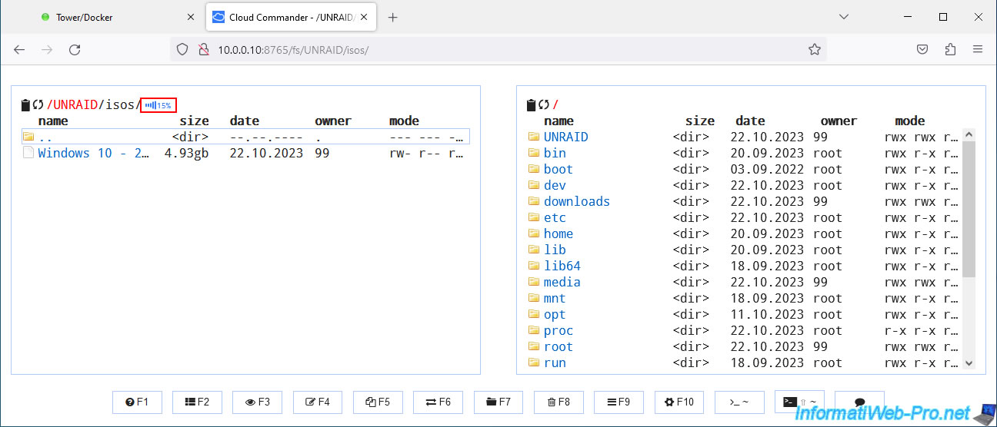
Task: Click the F5 copy button
Action: click(x=378, y=402)
